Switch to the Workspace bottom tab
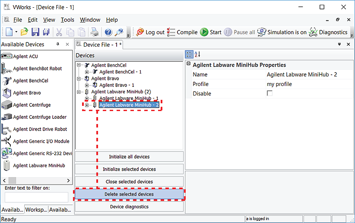The image size is (355, 223). [x=35, y=210]
